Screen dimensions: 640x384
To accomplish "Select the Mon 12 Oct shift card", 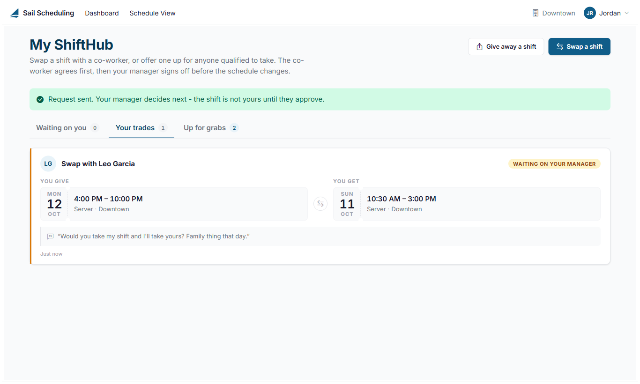I will tap(174, 204).
